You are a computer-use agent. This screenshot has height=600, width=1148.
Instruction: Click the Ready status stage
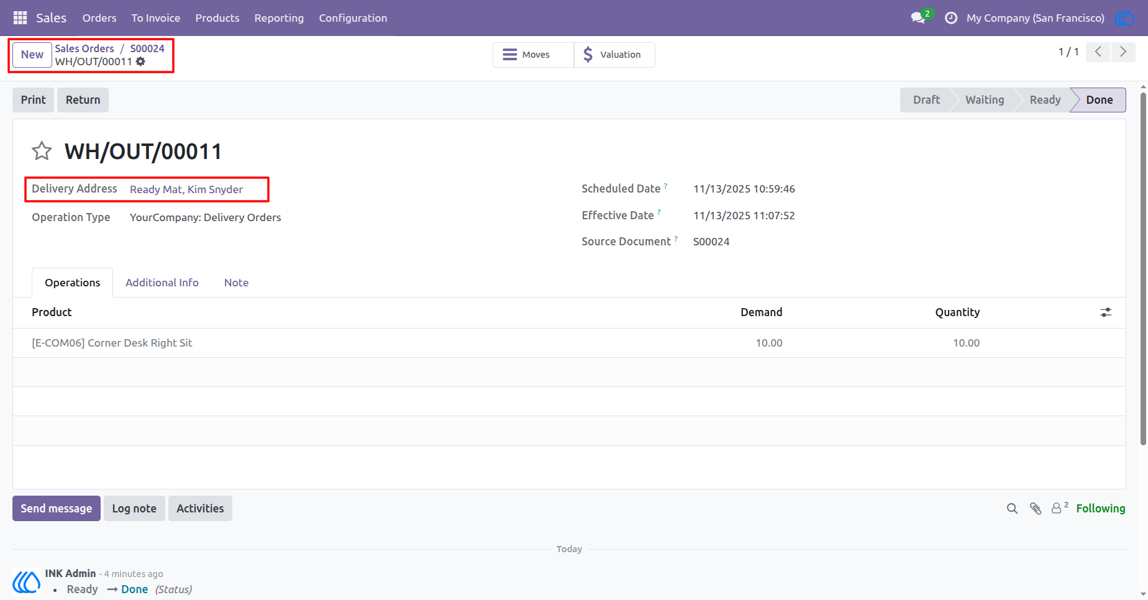coord(1045,100)
